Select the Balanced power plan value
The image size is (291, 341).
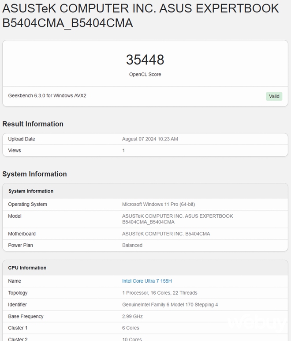tap(132, 245)
